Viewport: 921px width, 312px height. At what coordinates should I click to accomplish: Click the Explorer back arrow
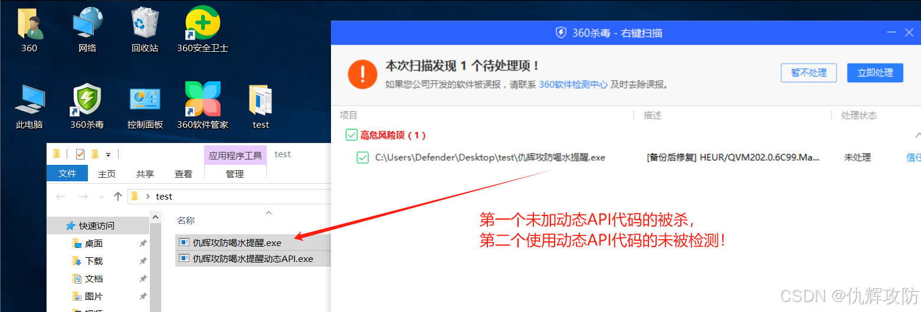[60, 196]
